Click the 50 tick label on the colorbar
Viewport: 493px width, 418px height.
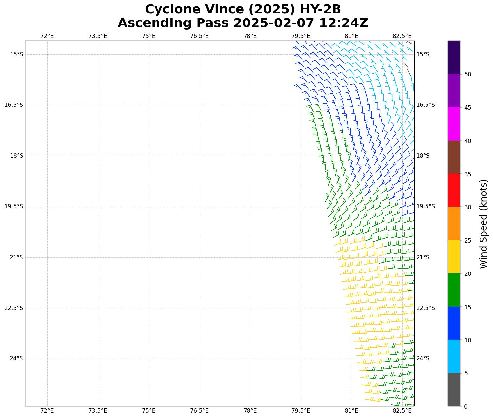(x=468, y=74)
